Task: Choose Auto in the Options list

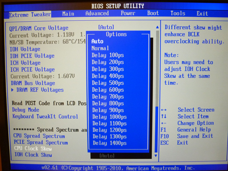Action: pyautogui.click(x=97, y=42)
